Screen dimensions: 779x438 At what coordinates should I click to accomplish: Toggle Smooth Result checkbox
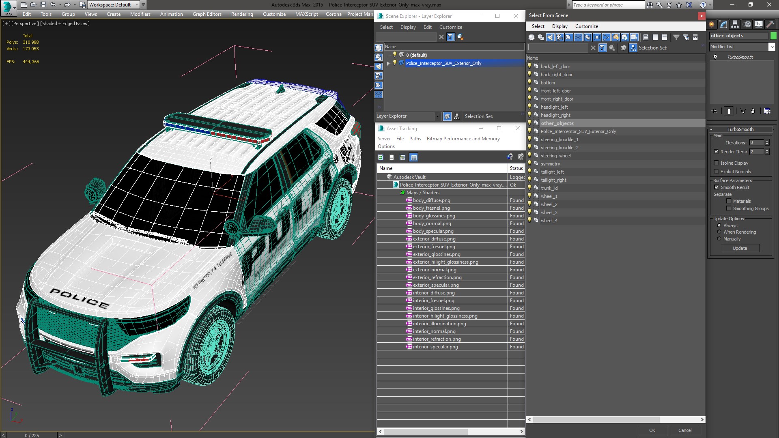coord(717,187)
